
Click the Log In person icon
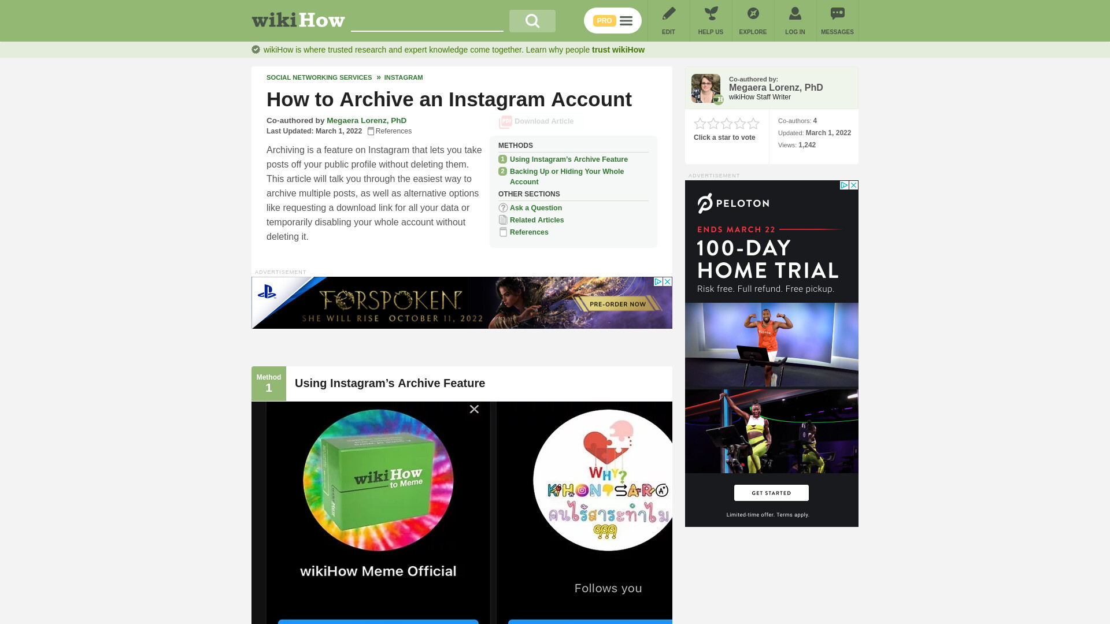tap(795, 13)
